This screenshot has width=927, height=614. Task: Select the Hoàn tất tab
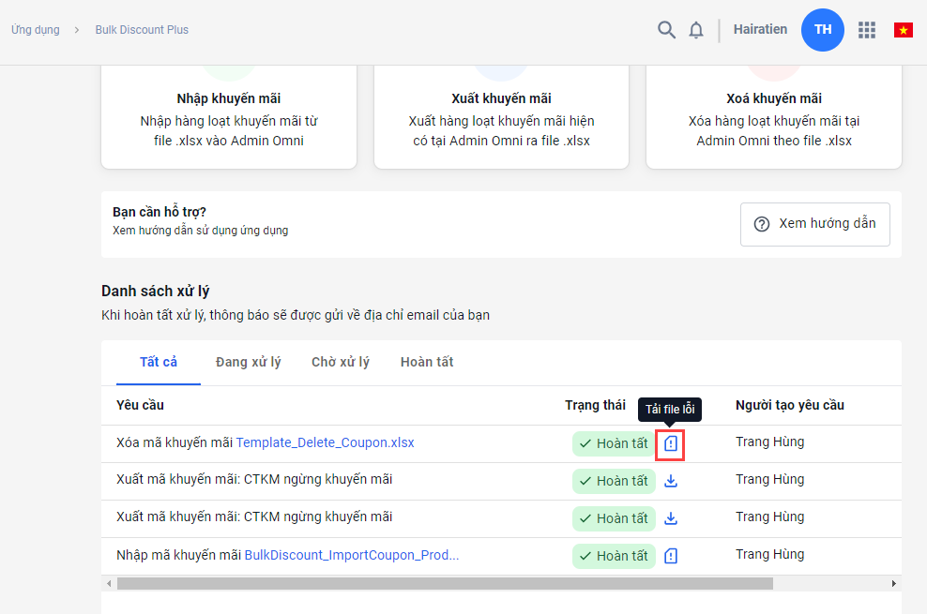[427, 362]
